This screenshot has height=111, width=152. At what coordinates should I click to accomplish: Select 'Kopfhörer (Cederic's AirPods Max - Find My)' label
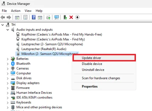(x=53, y=39)
